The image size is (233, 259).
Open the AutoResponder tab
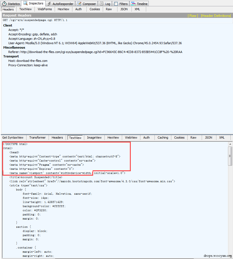click(x=61, y=4)
